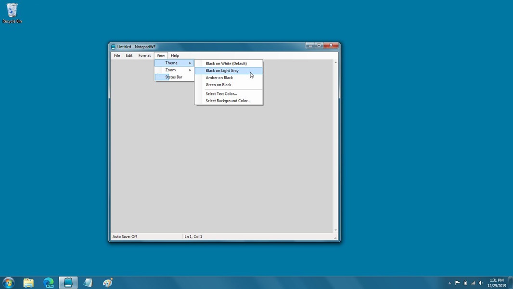Select Black on White (Default) theme

tap(226, 64)
